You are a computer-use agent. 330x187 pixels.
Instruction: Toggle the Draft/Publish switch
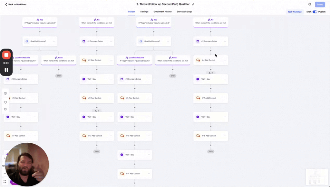coord(315,12)
